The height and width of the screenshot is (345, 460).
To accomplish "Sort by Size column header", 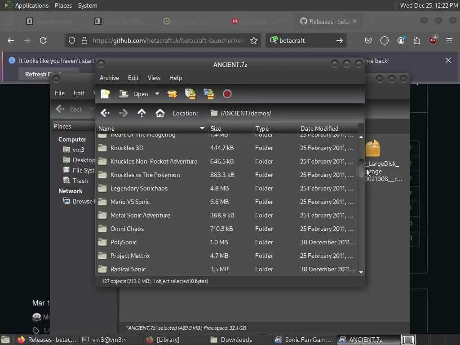I will [230, 128].
